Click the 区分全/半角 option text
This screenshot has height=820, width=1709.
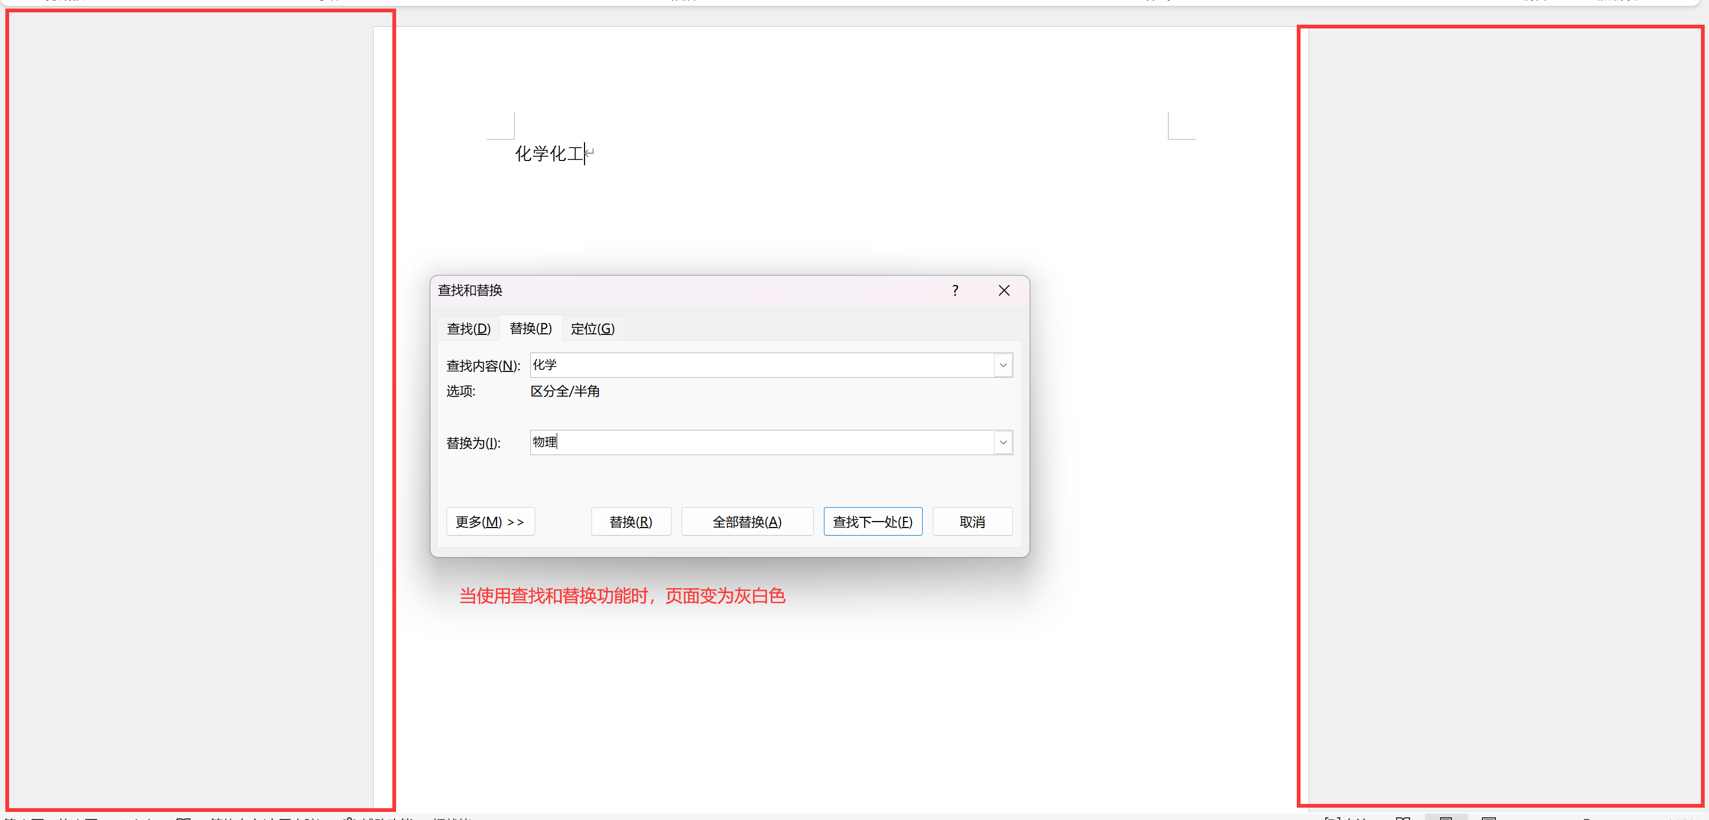tap(565, 391)
